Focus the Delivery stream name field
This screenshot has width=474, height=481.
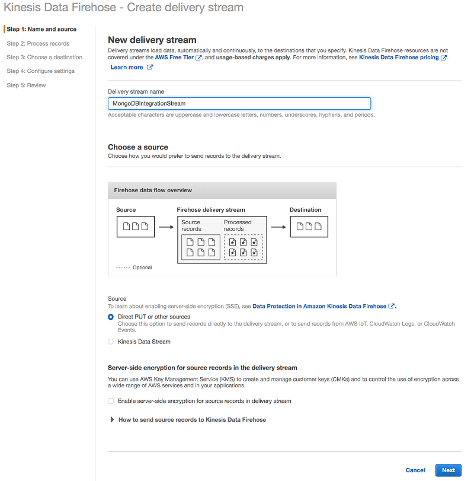(x=239, y=103)
